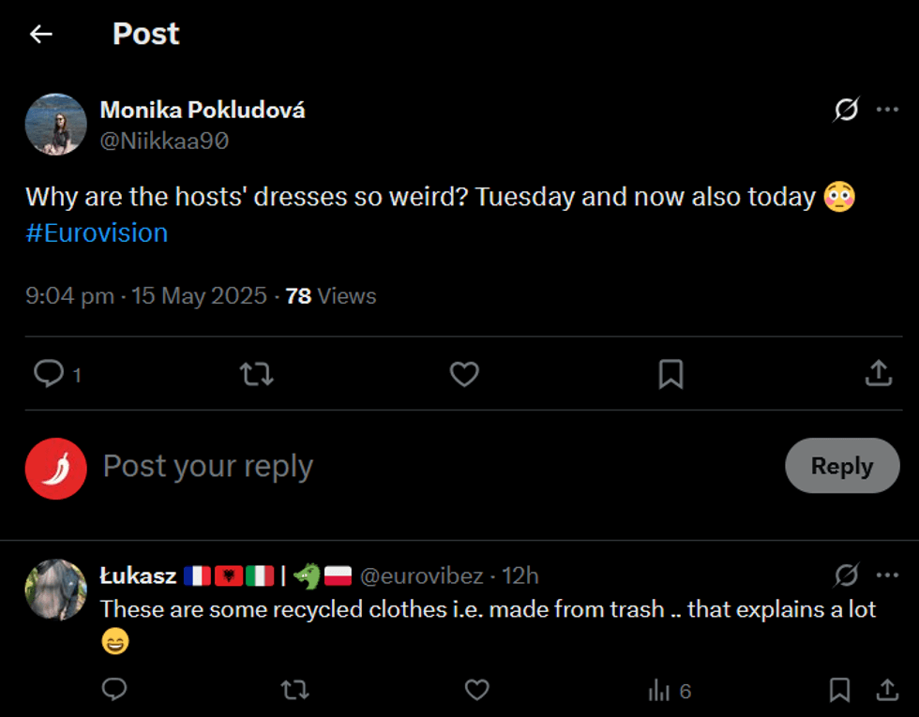Type in the Post your reply field
The height and width of the screenshot is (717, 919).
(375, 466)
